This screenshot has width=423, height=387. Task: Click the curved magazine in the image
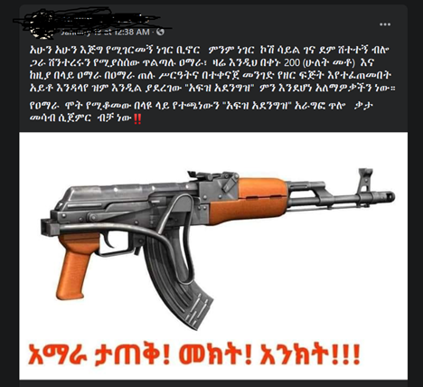(x=178, y=278)
